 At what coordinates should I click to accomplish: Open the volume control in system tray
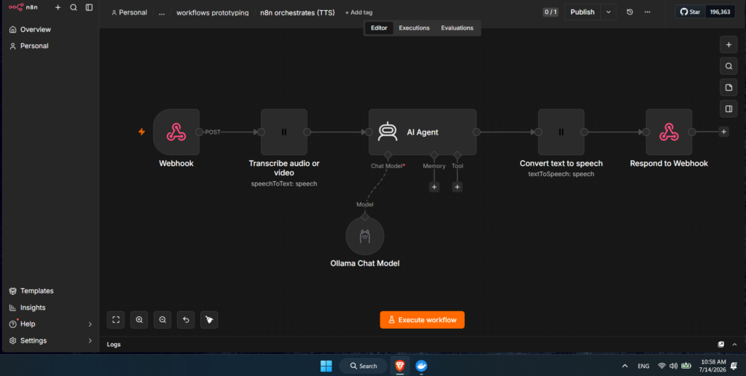tap(673, 366)
